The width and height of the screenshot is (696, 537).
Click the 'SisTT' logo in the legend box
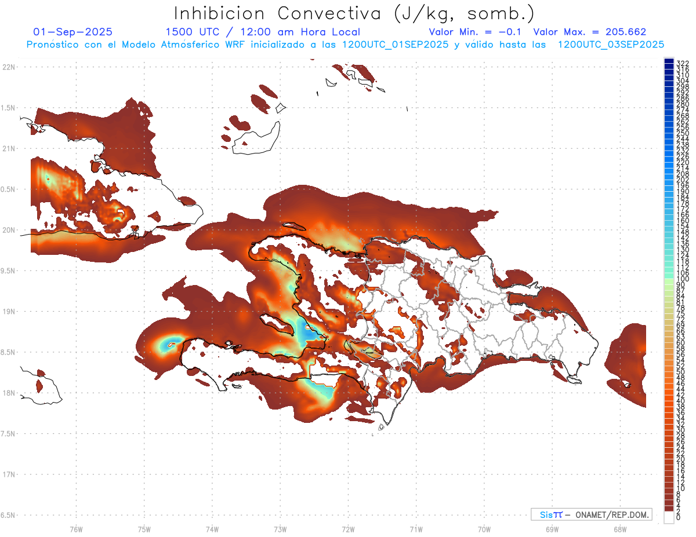click(x=550, y=514)
